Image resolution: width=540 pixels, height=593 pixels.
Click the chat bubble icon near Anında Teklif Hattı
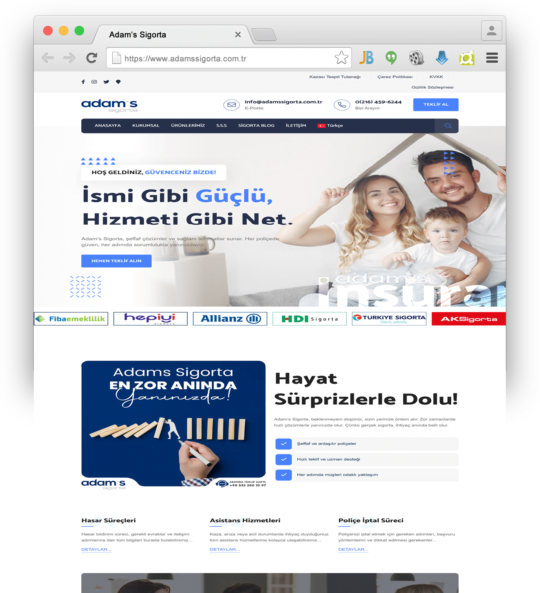tap(222, 483)
